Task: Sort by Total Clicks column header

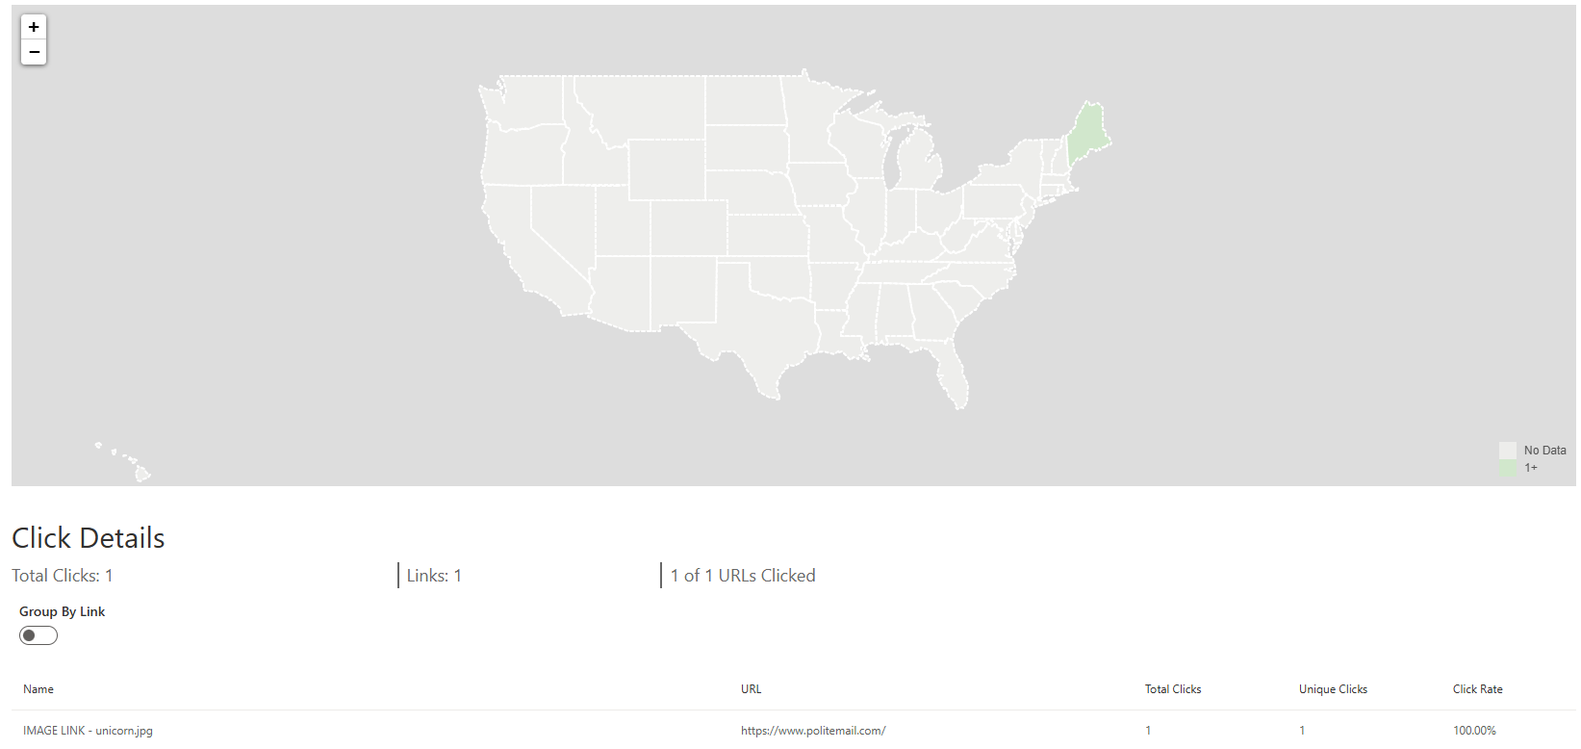Action: click(1173, 689)
